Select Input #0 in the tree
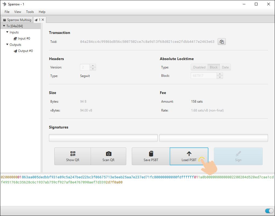Image resolution: width=275 pixels, height=216 pixels. [24, 39]
